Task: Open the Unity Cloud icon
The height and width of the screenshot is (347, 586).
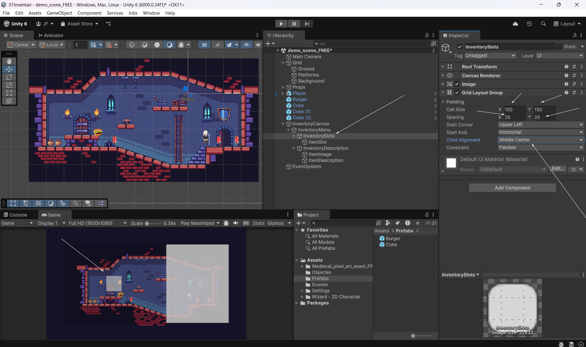Action: [x=515, y=24]
